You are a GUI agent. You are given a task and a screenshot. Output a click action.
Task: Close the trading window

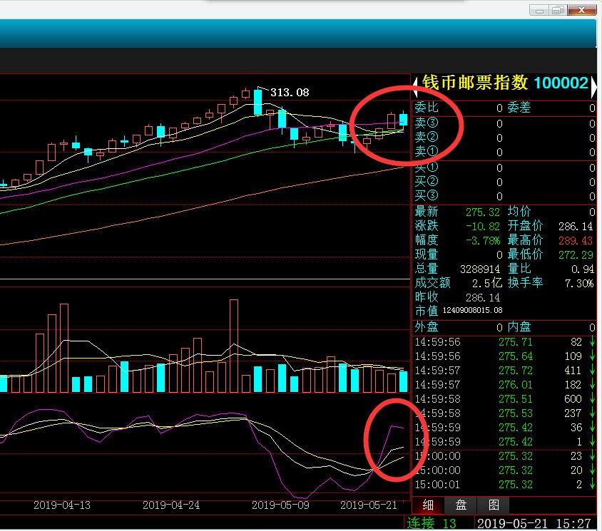tap(581, 11)
